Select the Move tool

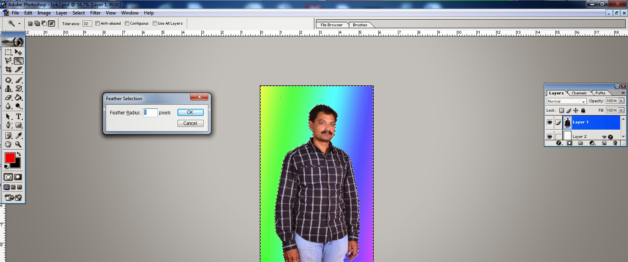click(18, 52)
